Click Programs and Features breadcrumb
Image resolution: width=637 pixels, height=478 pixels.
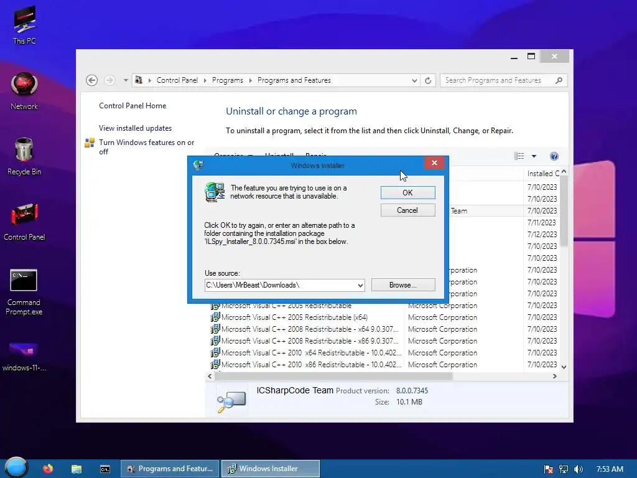294,80
